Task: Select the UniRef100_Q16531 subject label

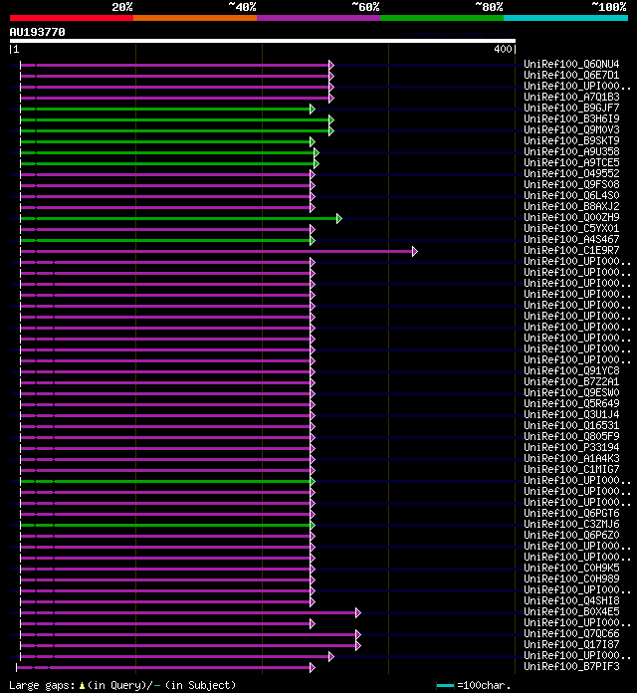Action: (571, 425)
